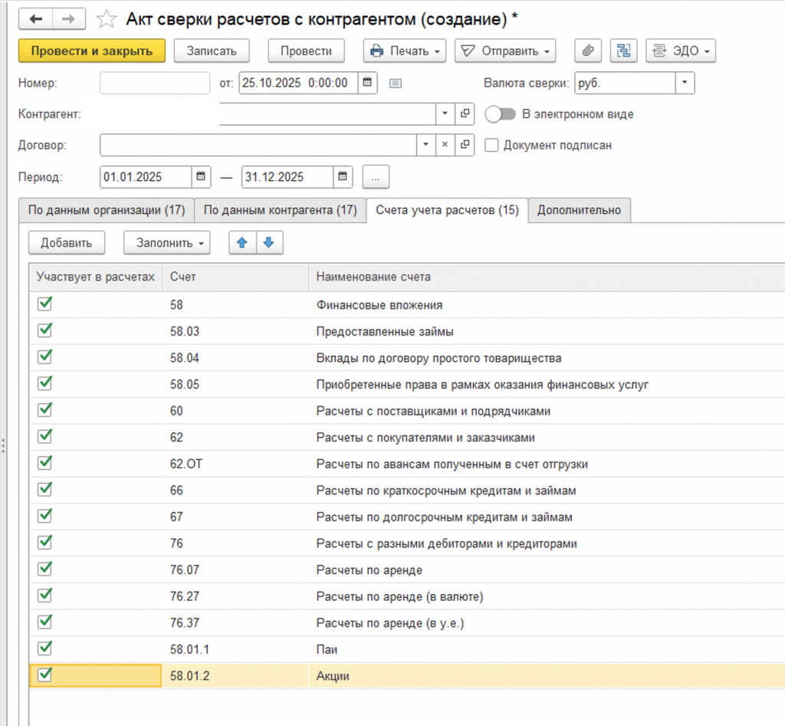Viewport: 785px width, 726px height.
Task: Move row down with blue arrow
Action: [x=268, y=243]
